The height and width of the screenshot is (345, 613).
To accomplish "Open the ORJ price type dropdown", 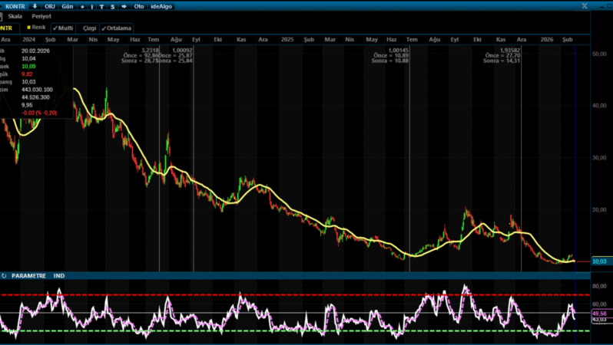I will 50,5.
